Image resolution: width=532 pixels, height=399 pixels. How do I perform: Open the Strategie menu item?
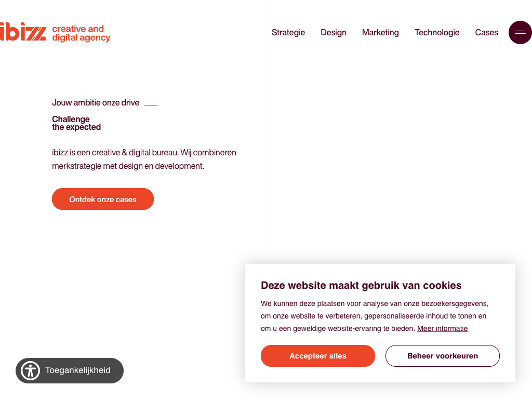tap(288, 32)
